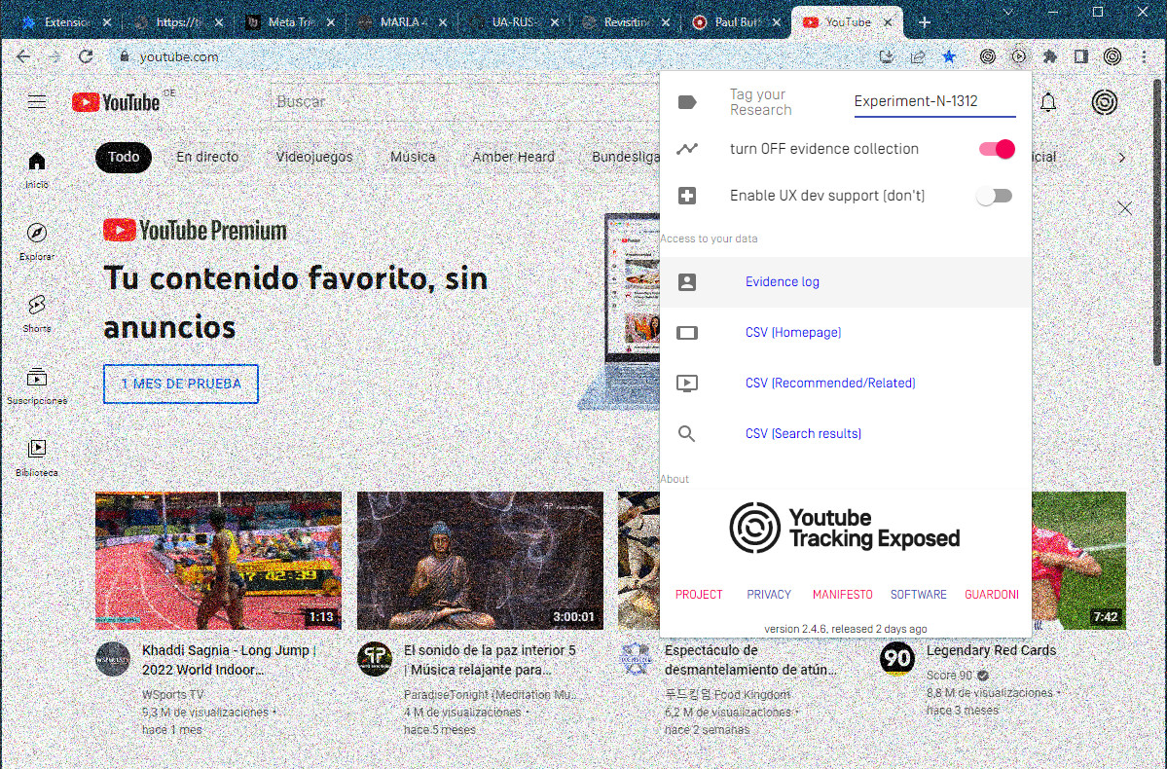Open the Khaddi Sagnia Long Jump video thumbnail
Viewport: 1167px width, 769px height.
(218, 560)
